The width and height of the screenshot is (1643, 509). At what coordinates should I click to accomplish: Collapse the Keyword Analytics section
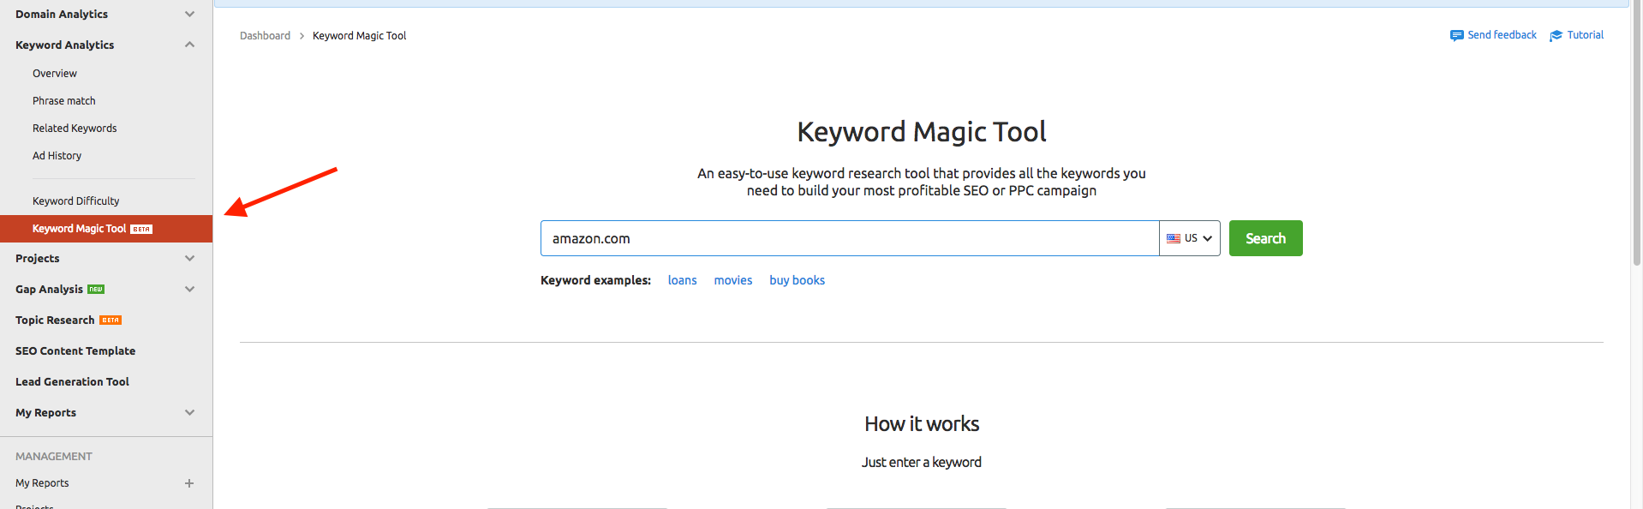coord(189,45)
